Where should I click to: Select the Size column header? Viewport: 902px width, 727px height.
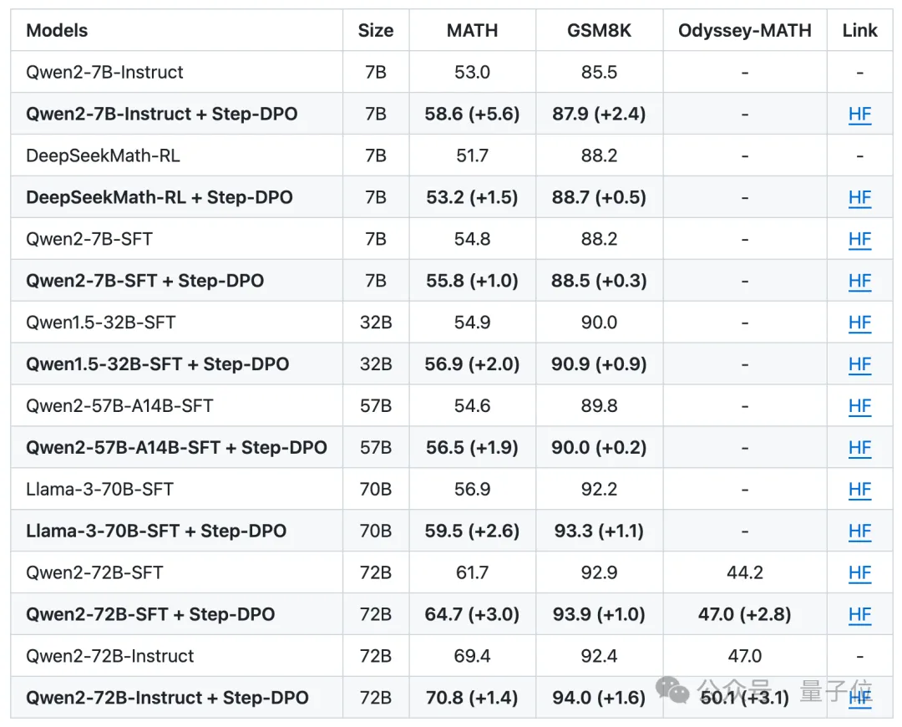coord(376,31)
